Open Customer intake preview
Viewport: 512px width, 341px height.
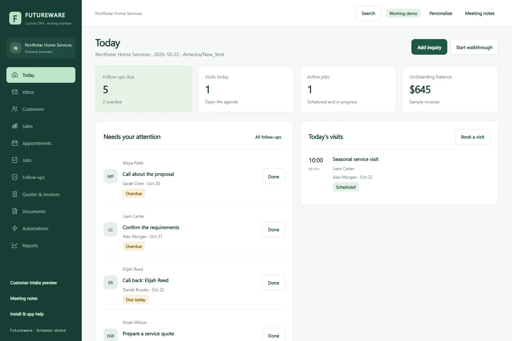33,283
